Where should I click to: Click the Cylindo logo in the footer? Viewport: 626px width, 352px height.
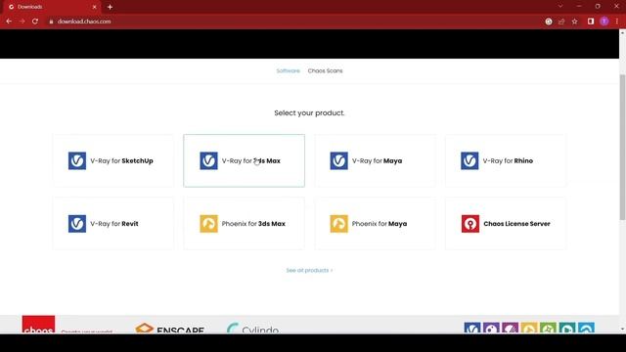[x=252, y=329]
